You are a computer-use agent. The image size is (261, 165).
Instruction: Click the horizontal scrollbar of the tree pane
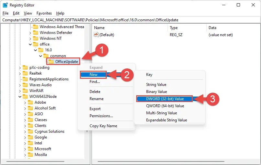coord(35,161)
